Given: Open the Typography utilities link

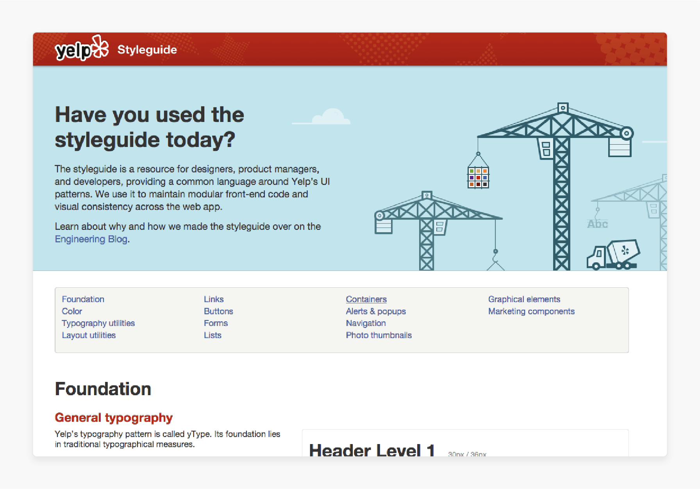Looking at the screenshot, I should pyautogui.click(x=98, y=323).
